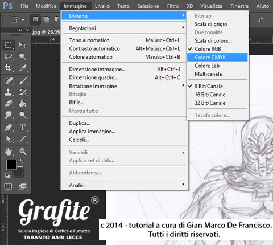Switch mode to Colore RGB
The height and width of the screenshot is (245, 273).
click(x=217, y=49)
